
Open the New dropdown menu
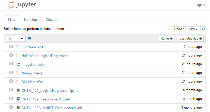click(193, 29)
